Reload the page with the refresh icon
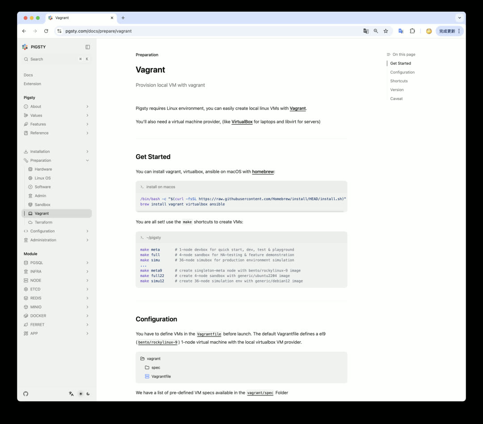This screenshot has height=424, width=483. pos(46,31)
